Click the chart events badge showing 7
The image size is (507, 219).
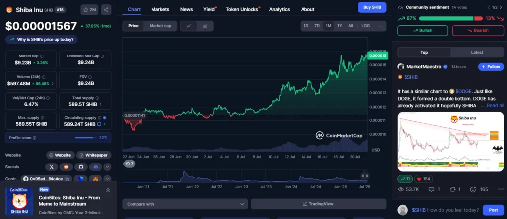[130, 164]
